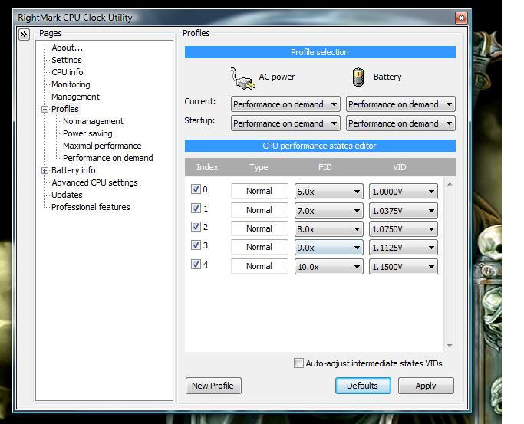Expand the Battery info tree node
The height and width of the screenshot is (424, 524).
tap(44, 171)
